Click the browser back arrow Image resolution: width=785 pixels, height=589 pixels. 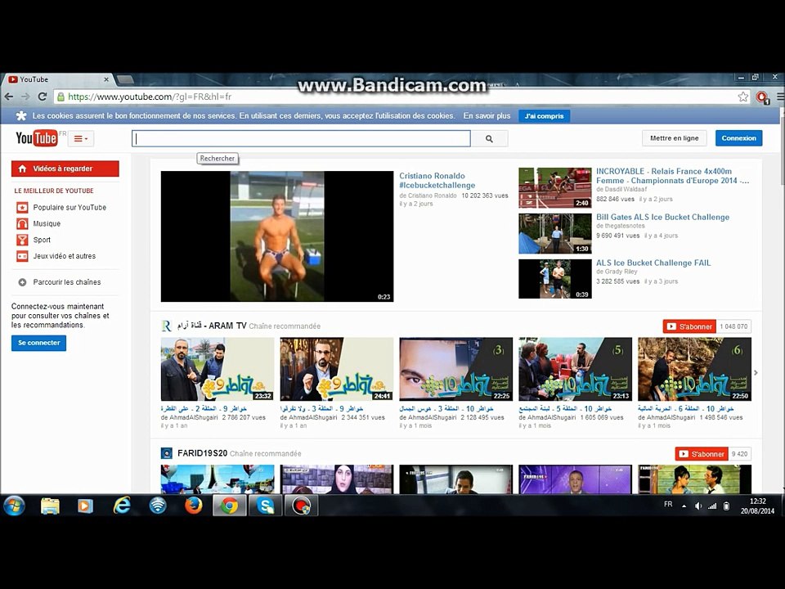[x=9, y=97]
